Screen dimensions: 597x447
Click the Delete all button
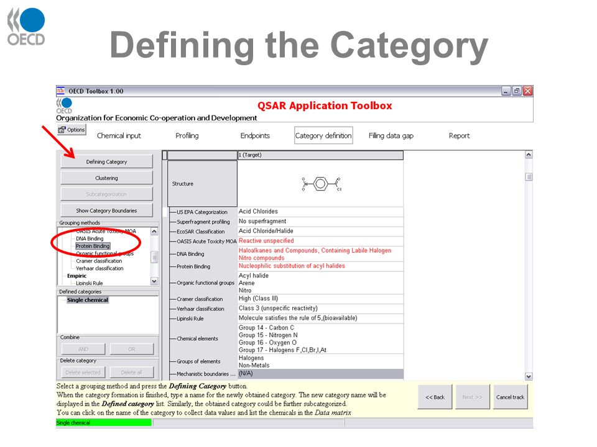[x=132, y=372]
